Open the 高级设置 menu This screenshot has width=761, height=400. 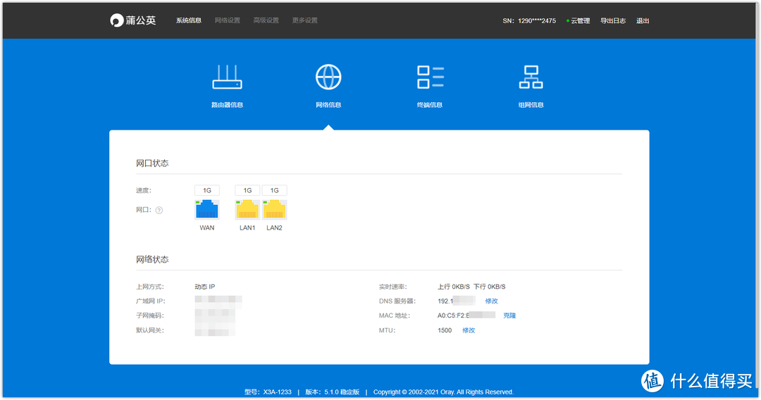tap(266, 20)
